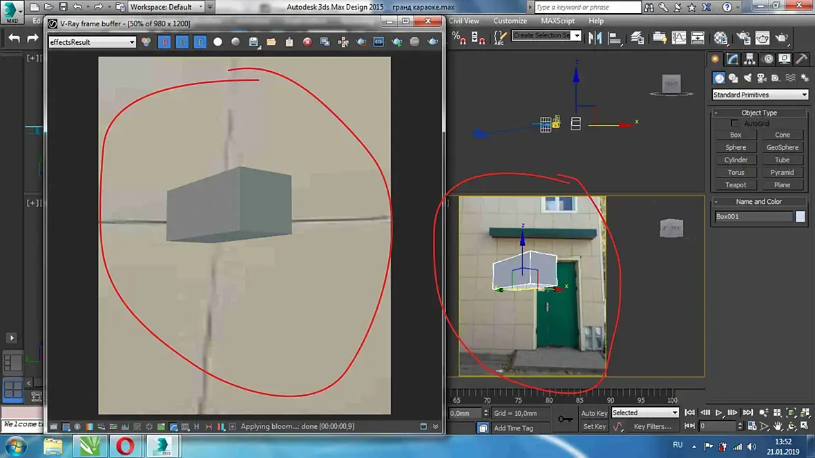Expand the Standard Primitives dropdown
Image resolution: width=815 pixels, height=458 pixels.
pyautogui.click(x=760, y=95)
